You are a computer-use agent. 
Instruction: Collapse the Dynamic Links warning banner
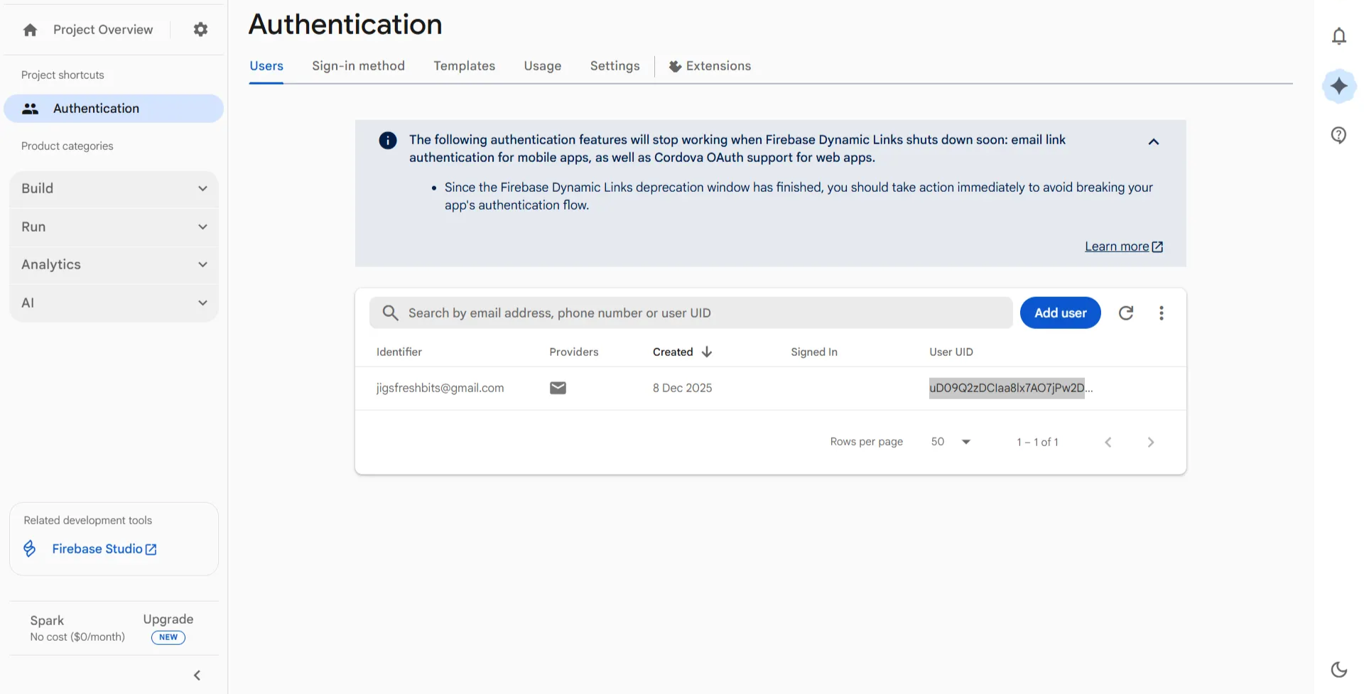point(1154,141)
